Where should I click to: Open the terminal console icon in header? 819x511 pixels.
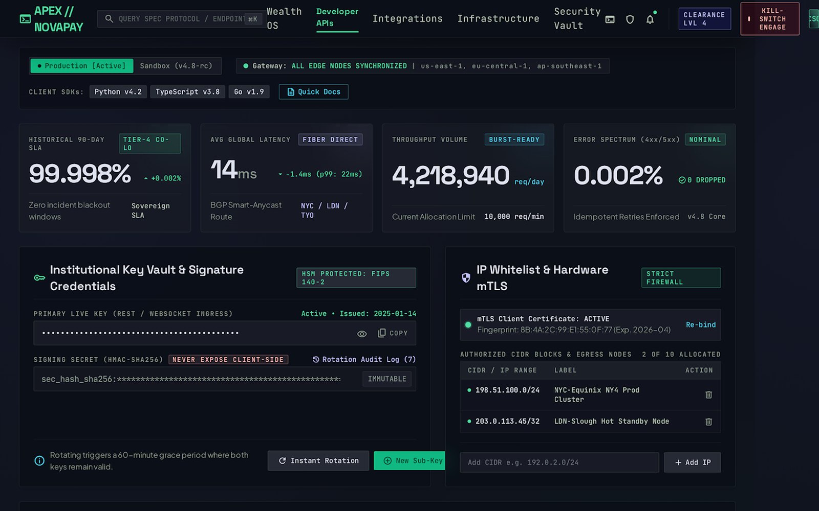(x=610, y=19)
